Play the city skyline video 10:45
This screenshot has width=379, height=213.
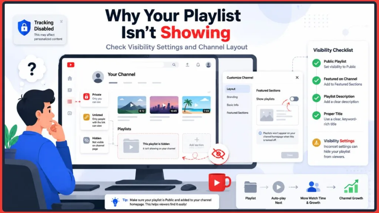click(x=164, y=105)
